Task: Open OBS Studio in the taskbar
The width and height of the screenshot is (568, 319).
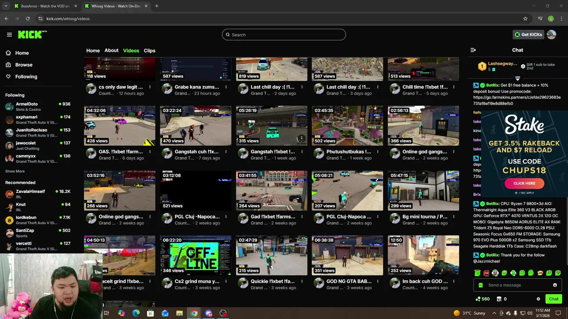Action: (x=223, y=313)
